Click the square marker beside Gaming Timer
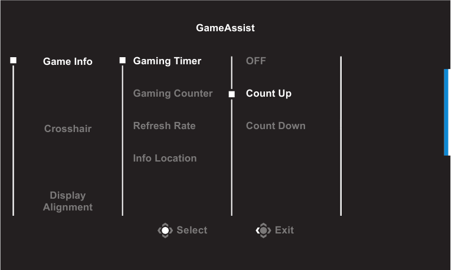 click(x=123, y=60)
